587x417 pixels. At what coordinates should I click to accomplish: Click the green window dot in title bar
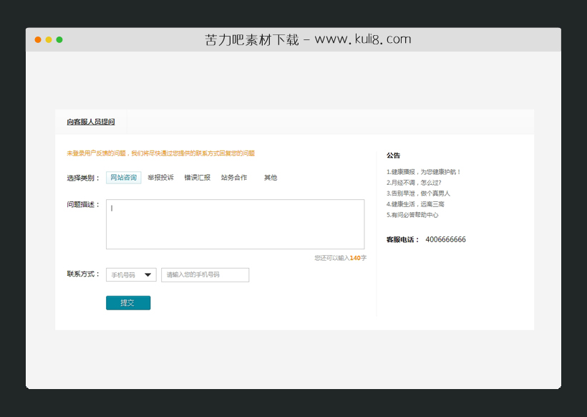pos(59,40)
